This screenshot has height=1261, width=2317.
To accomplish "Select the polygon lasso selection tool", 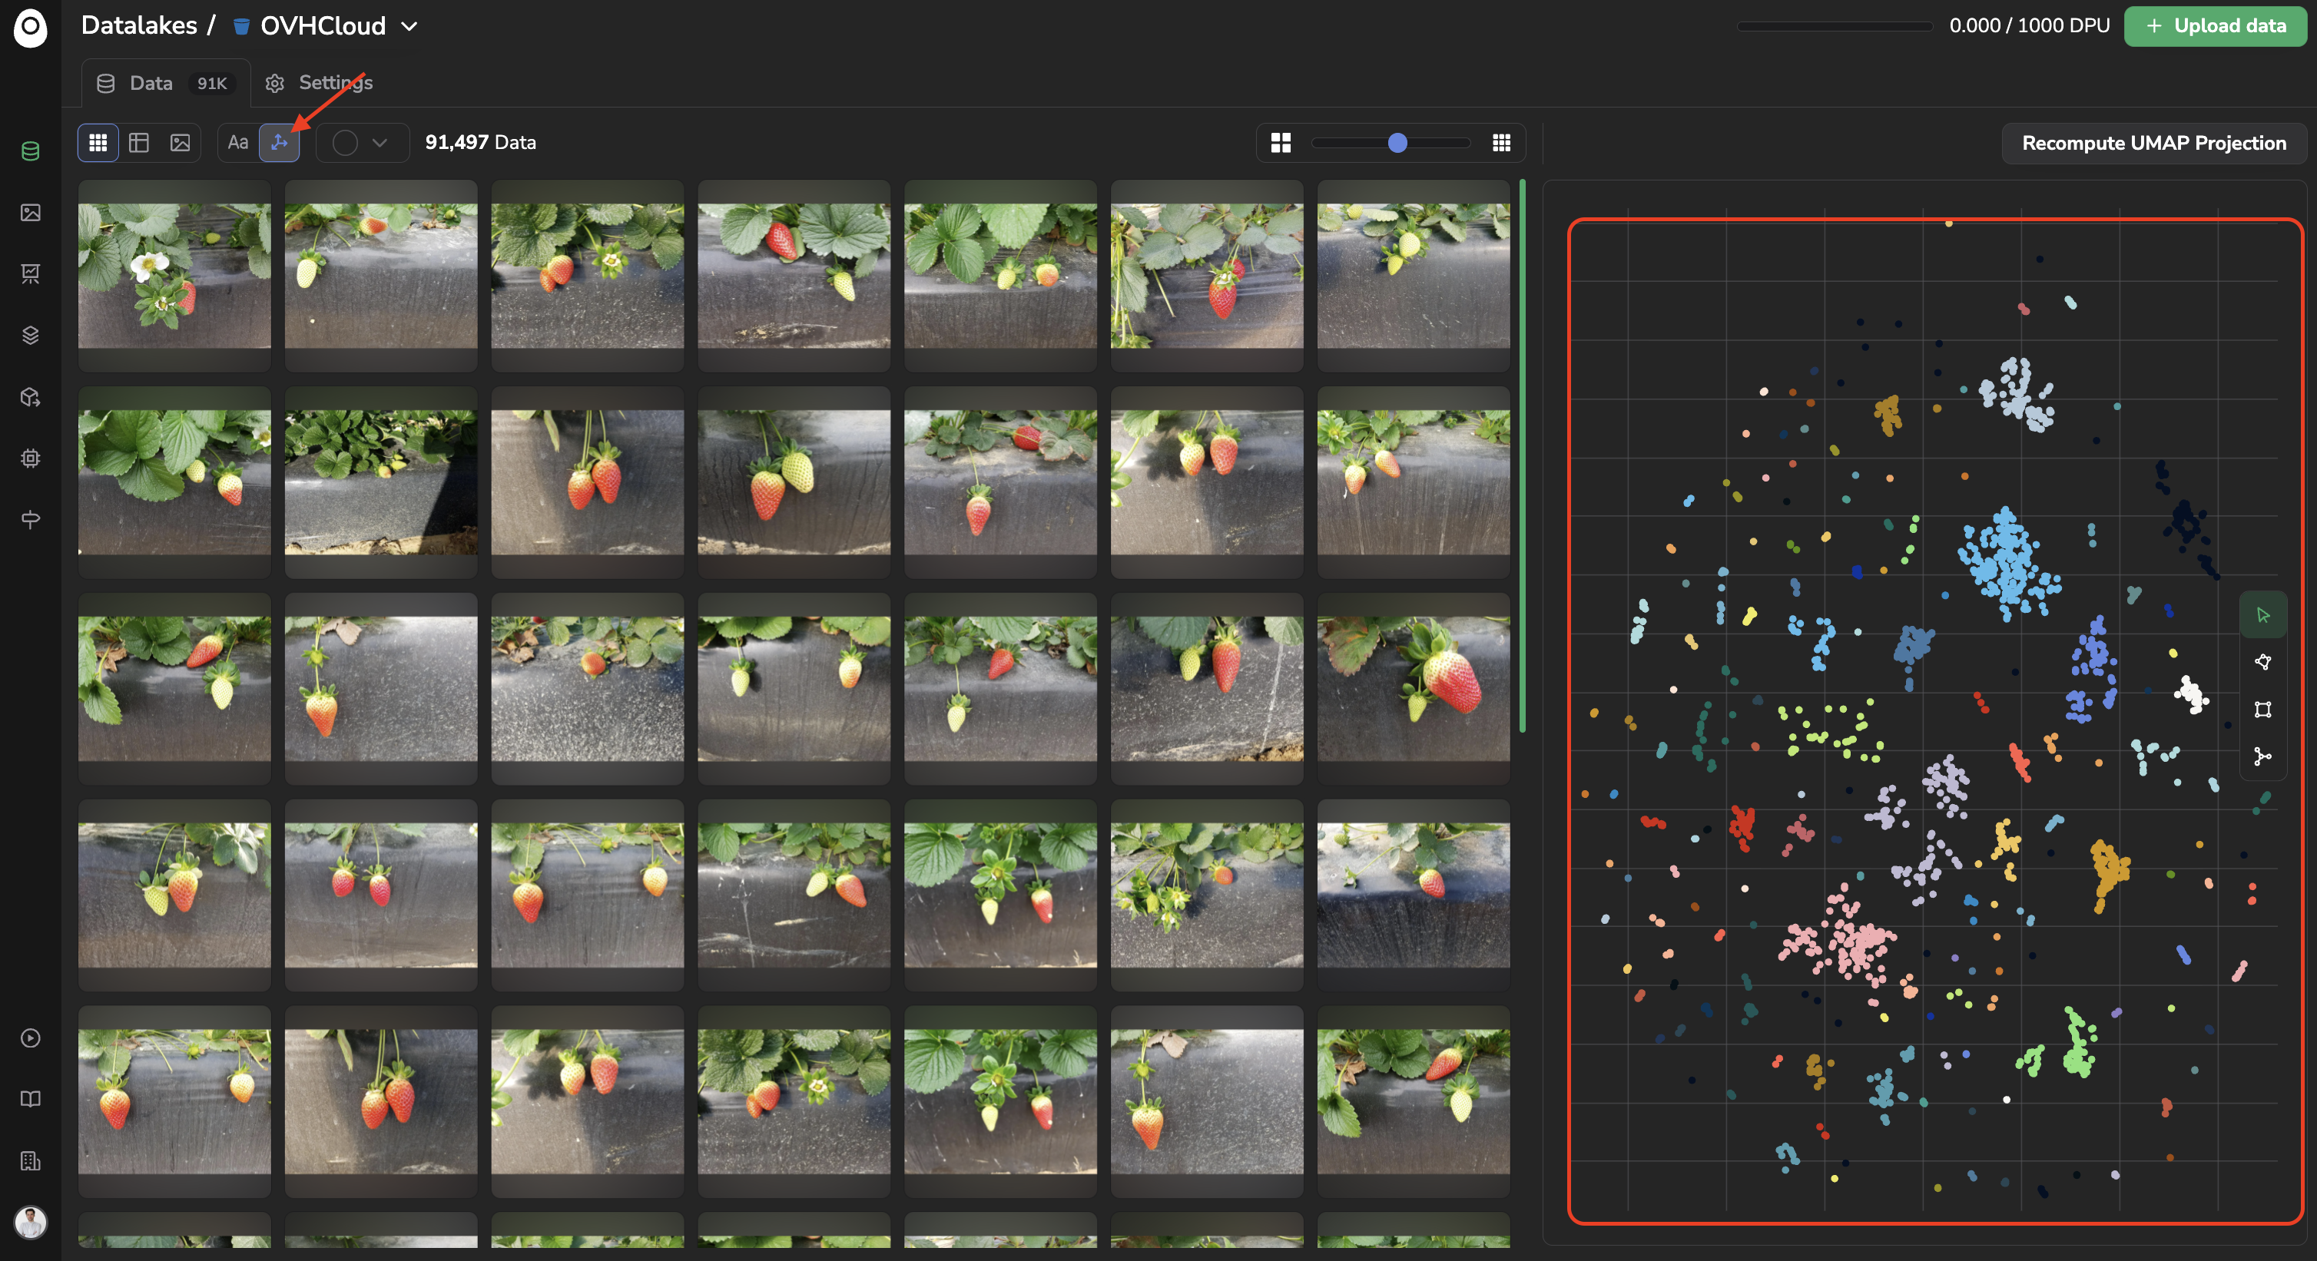I will 2262,662.
